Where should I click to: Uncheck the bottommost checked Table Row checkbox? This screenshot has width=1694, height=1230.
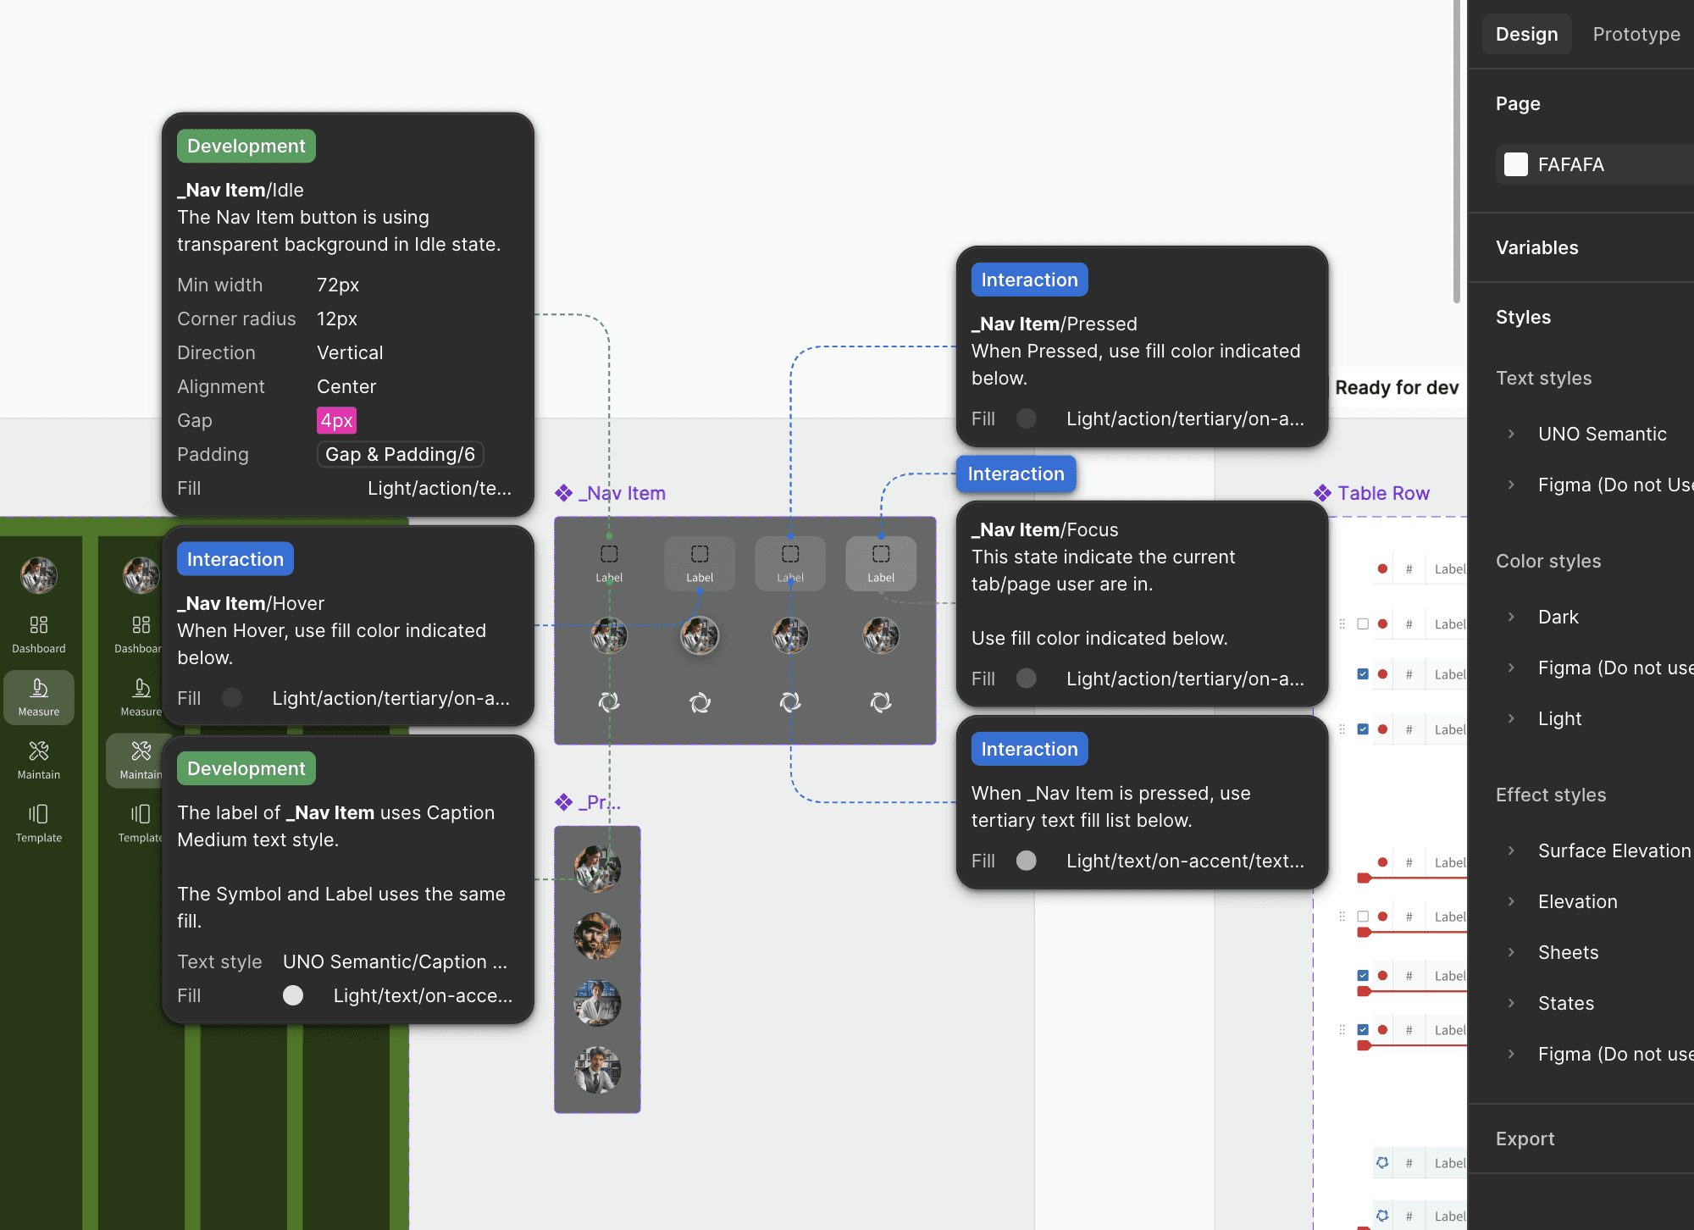1363,1030
